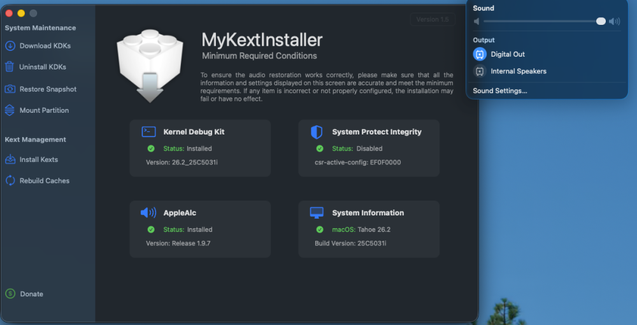Click the Minimum Required Conditions subtitle
Screen dimensions: 637x325
click(260, 55)
